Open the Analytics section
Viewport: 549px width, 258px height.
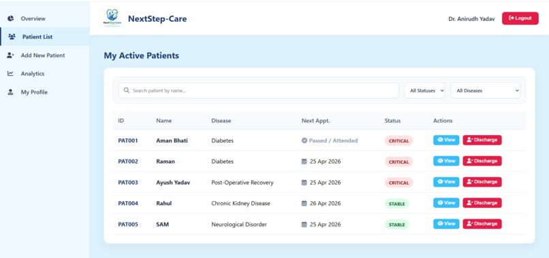(45, 73)
